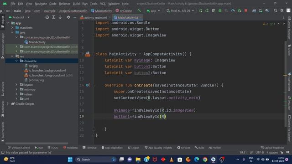This screenshot has width=292, height=164.
Task: Open the VCS menu
Action: 103,4
